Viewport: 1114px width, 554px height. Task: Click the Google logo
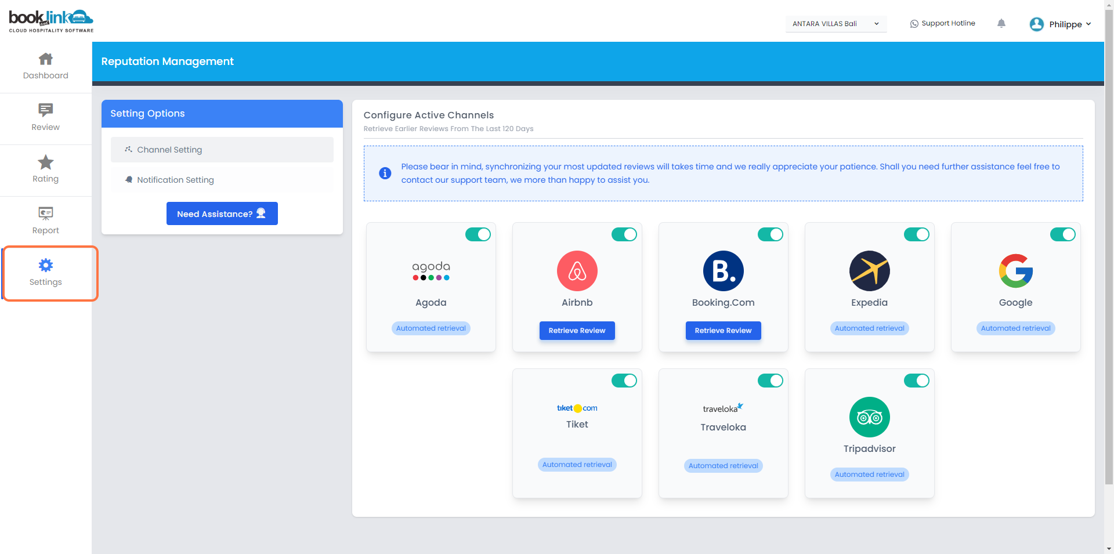pos(1016,271)
